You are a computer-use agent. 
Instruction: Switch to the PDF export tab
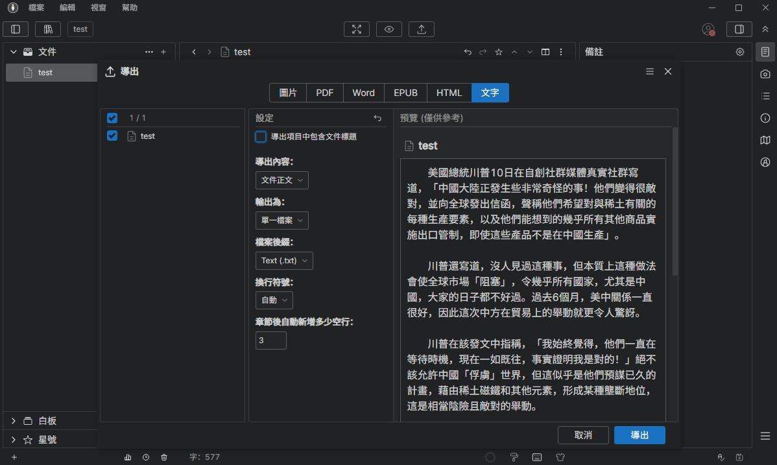click(x=325, y=93)
